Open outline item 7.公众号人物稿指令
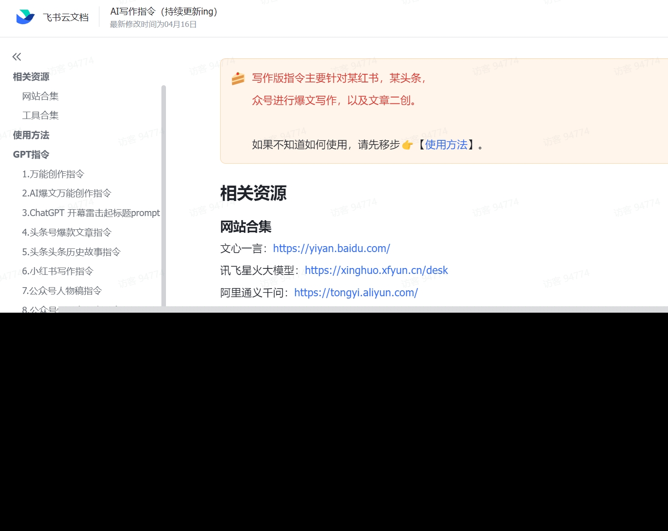The width and height of the screenshot is (668, 531). 62,291
